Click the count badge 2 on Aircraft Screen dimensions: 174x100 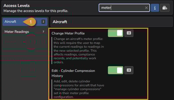pos(43,22)
